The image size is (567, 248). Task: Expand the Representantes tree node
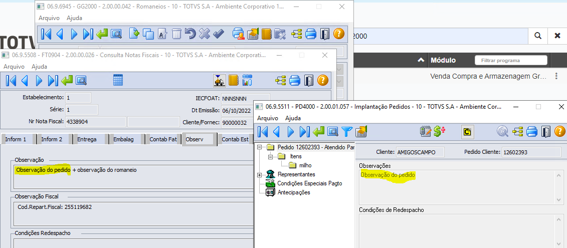coord(259,175)
